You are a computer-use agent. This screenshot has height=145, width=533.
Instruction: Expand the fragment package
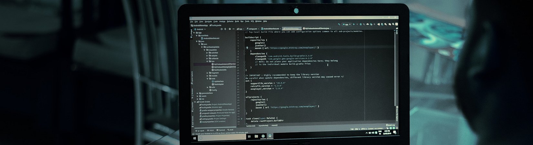pyautogui.click(x=207, y=73)
